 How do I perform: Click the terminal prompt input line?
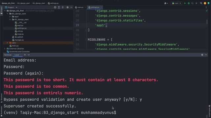point(60,113)
